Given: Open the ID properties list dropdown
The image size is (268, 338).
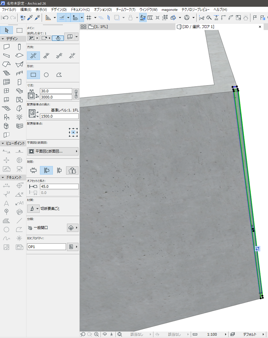Looking at the screenshot, I should click(x=73, y=247).
